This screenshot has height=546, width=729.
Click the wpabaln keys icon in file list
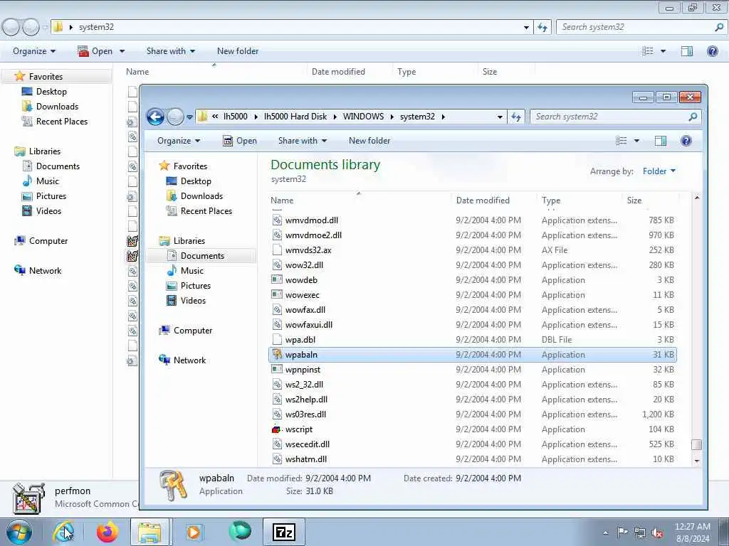click(x=277, y=355)
